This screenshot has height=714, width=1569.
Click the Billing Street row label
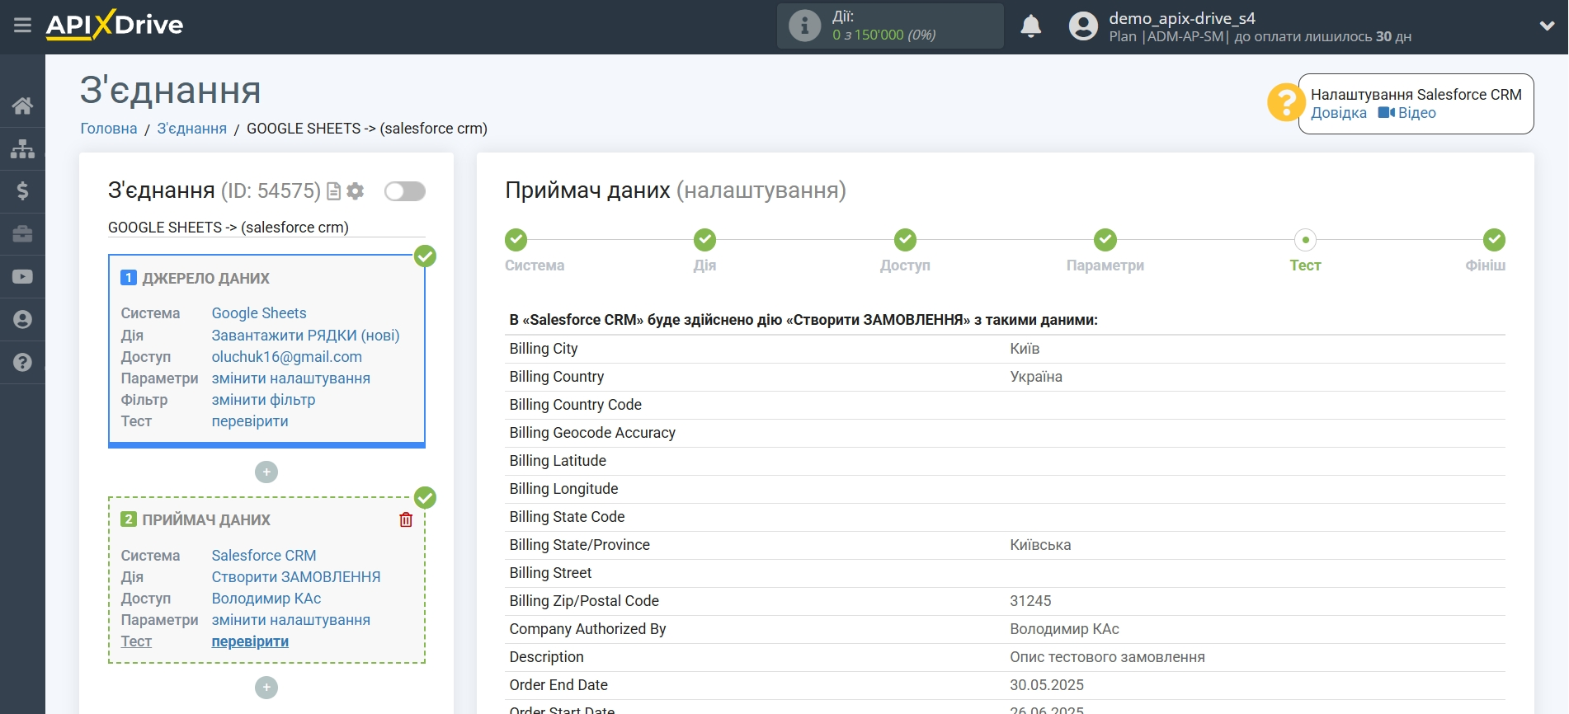tap(550, 573)
